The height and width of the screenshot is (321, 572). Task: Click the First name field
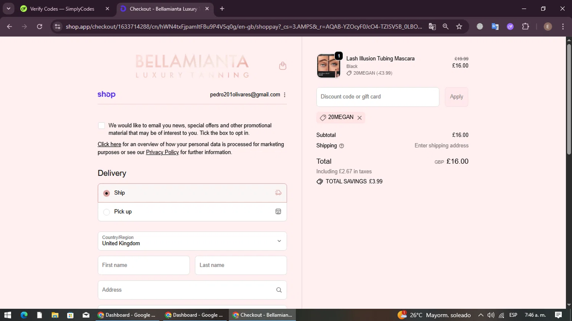[x=144, y=265]
